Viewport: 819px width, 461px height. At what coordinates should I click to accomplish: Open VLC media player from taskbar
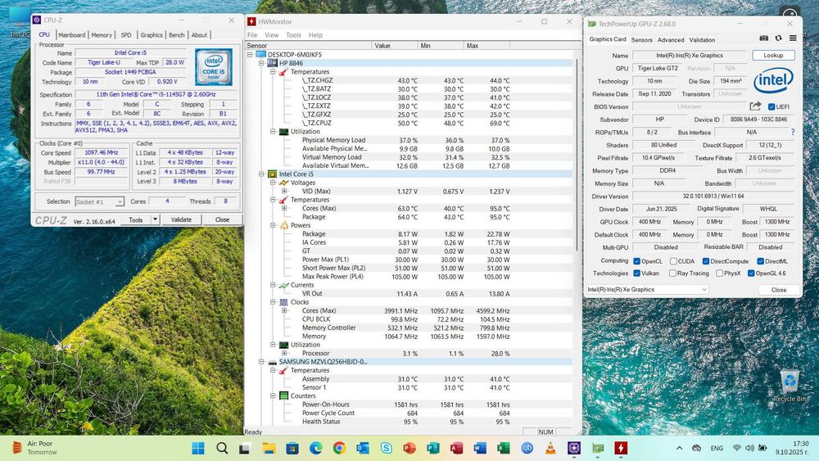pos(551,448)
